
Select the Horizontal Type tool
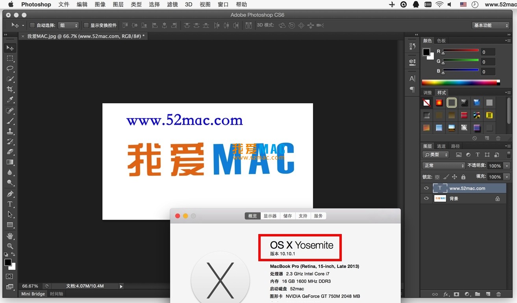tap(10, 204)
